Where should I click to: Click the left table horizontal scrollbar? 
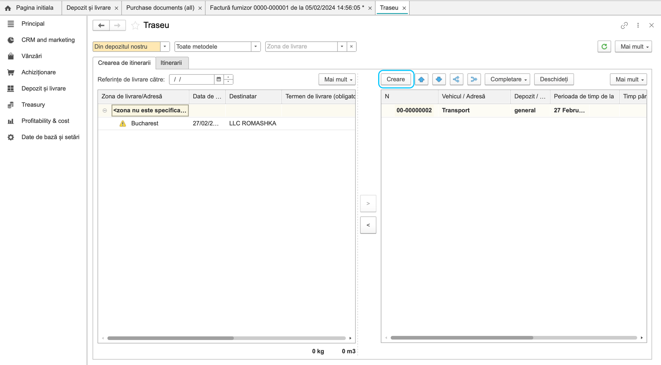pyautogui.click(x=227, y=338)
